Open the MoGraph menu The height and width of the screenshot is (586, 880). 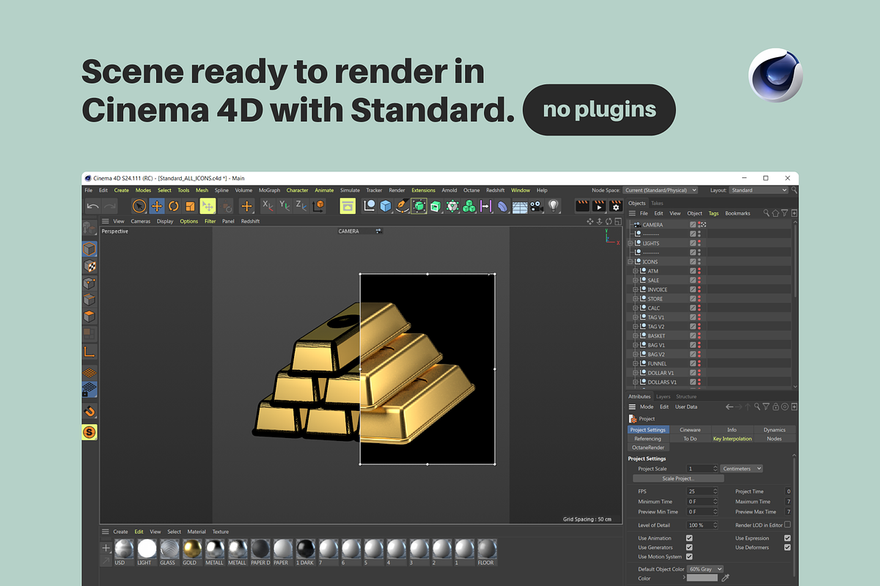[269, 190]
